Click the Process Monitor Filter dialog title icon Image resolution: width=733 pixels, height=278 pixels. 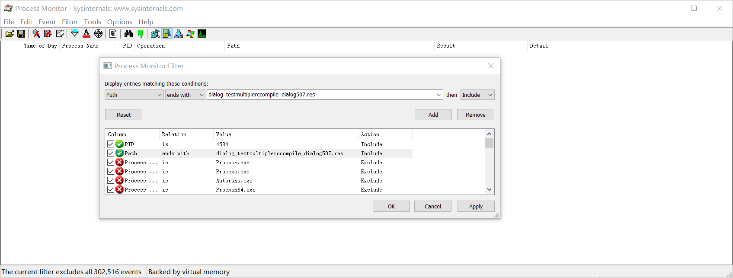[108, 66]
